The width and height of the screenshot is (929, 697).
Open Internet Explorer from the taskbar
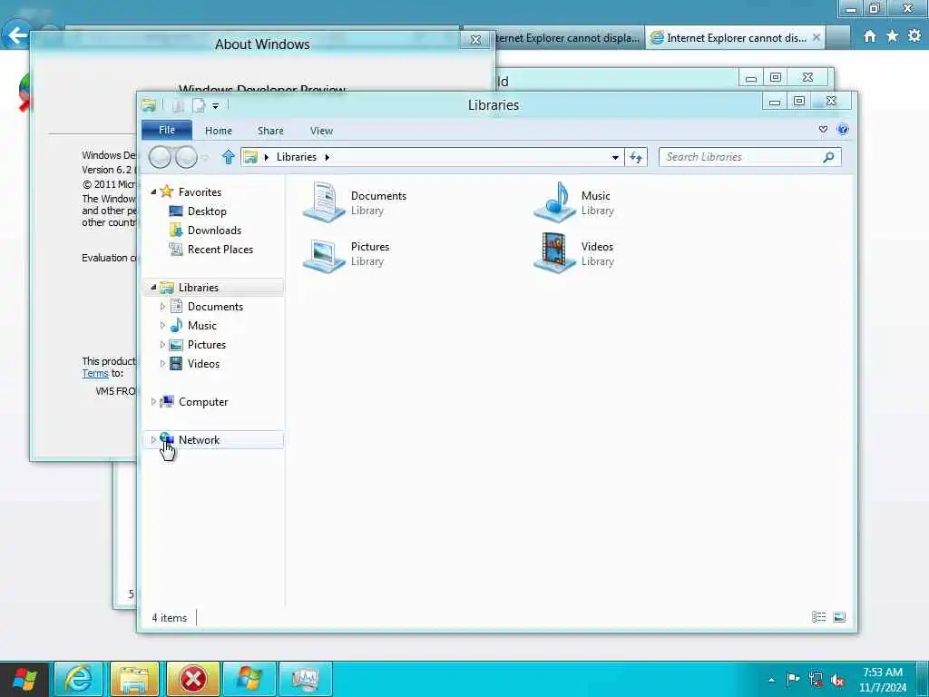point(79,679)
